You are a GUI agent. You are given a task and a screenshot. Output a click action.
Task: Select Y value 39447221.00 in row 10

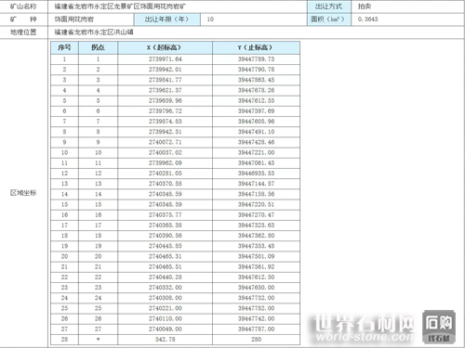pos(256,152)
